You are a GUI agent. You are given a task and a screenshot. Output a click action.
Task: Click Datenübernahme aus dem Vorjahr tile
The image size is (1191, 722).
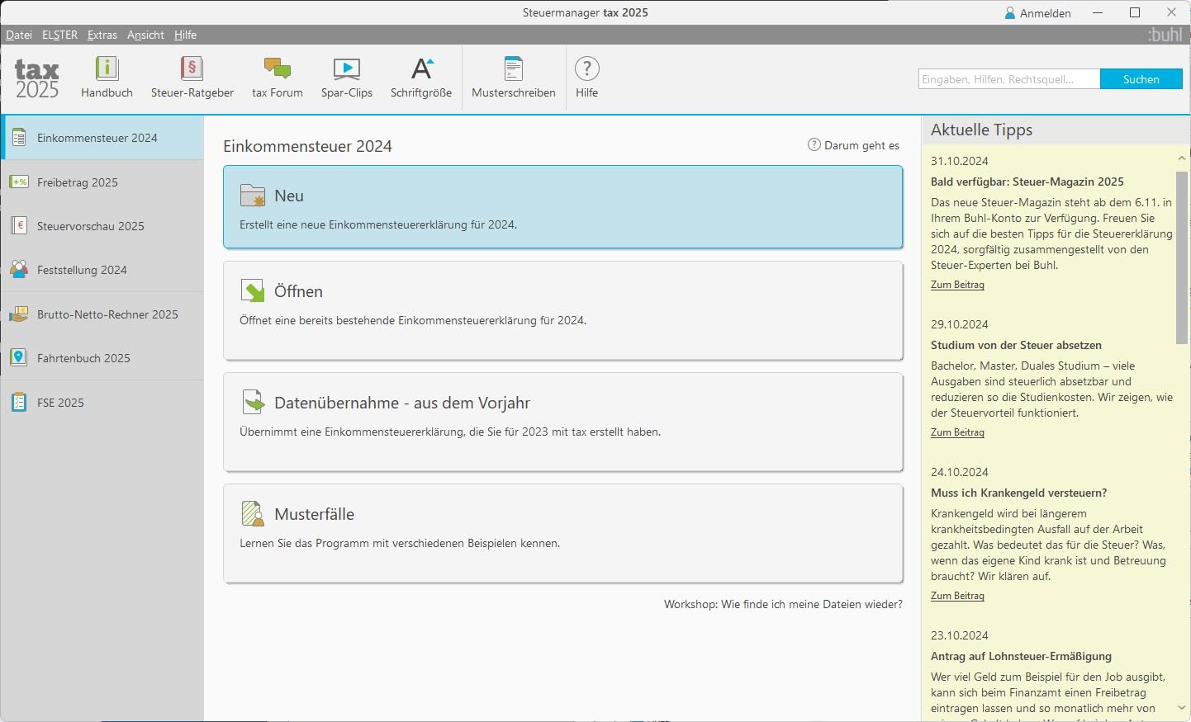click(x=562, y=422)
